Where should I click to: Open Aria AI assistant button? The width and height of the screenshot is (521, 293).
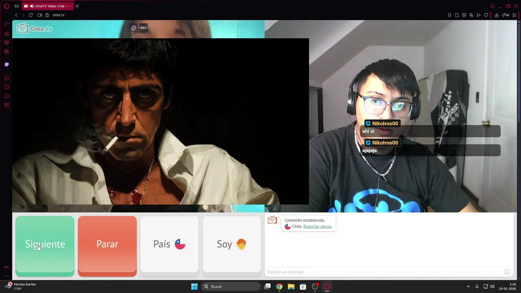point(506,15)
